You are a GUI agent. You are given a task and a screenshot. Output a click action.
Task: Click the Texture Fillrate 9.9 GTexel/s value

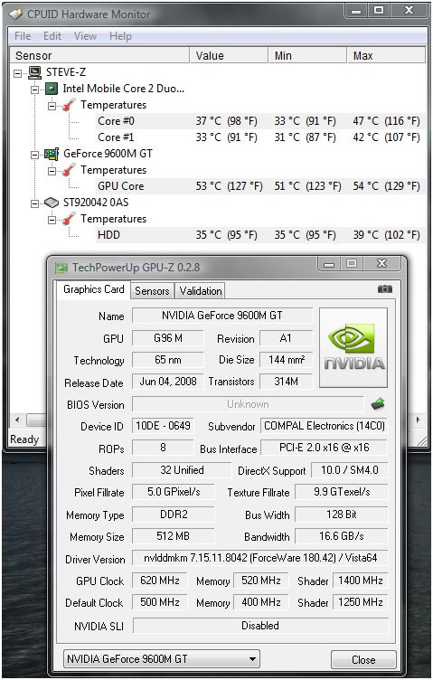pyautogui.click(x=342, y=492)
